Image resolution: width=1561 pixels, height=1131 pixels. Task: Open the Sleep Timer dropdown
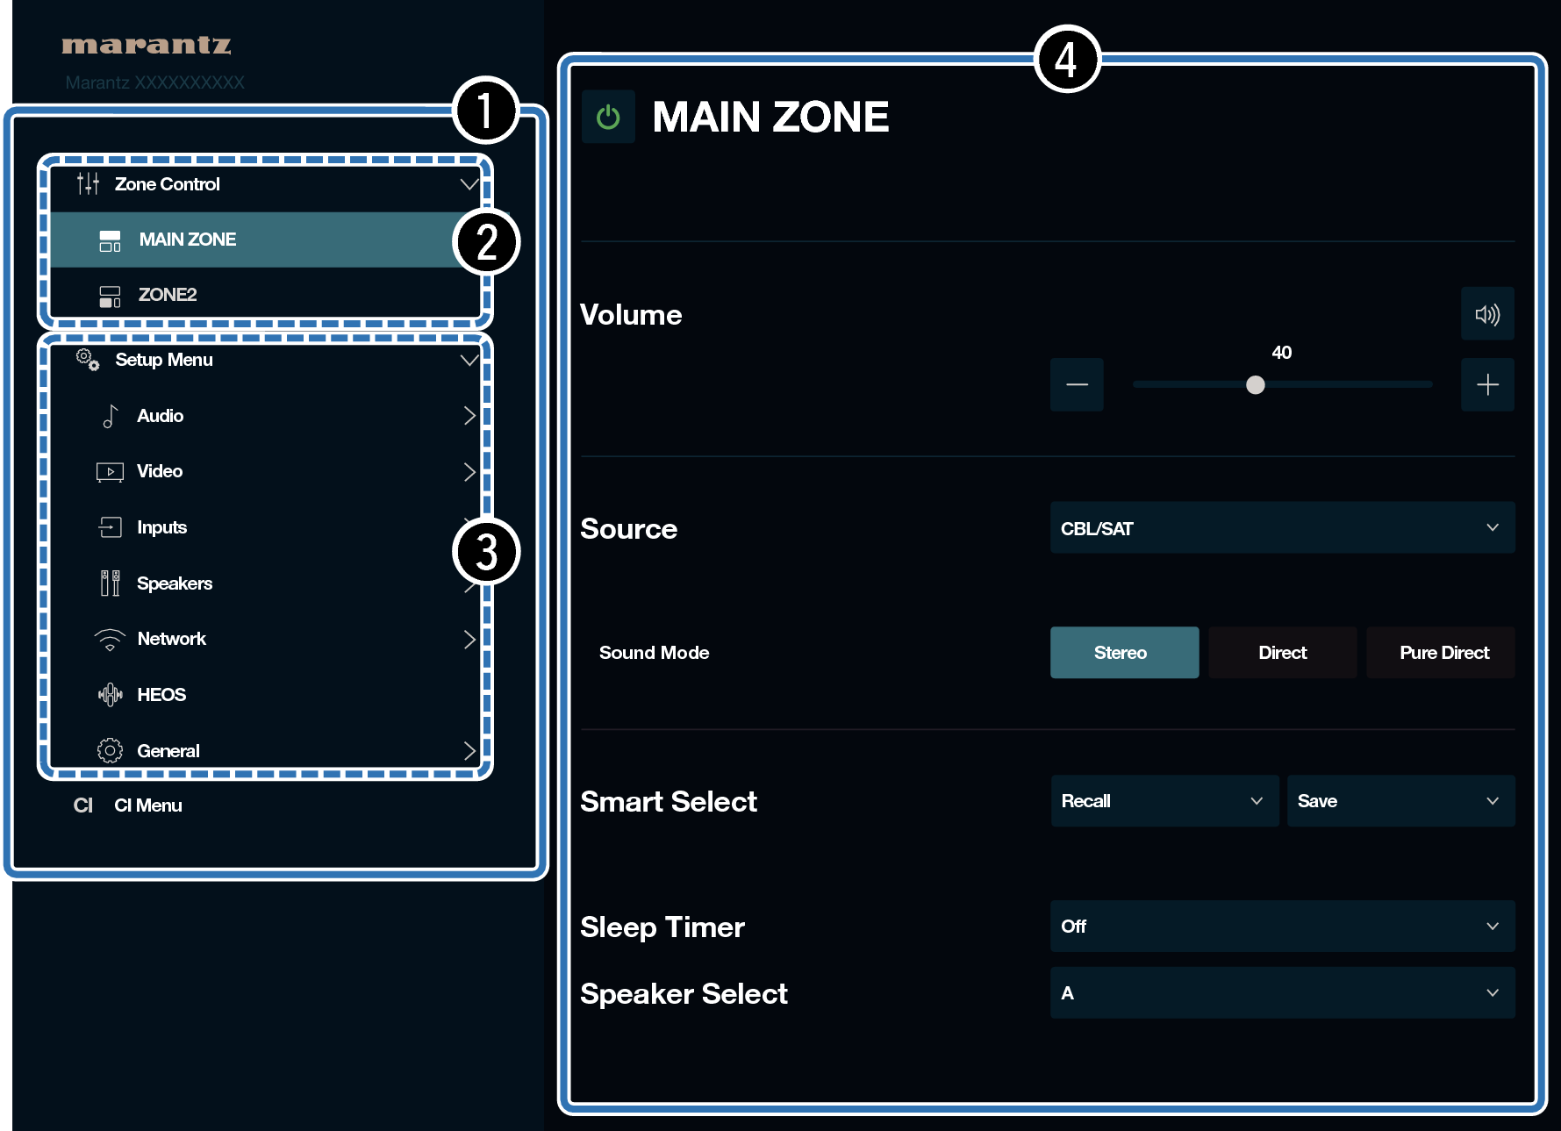(1281, 927)
